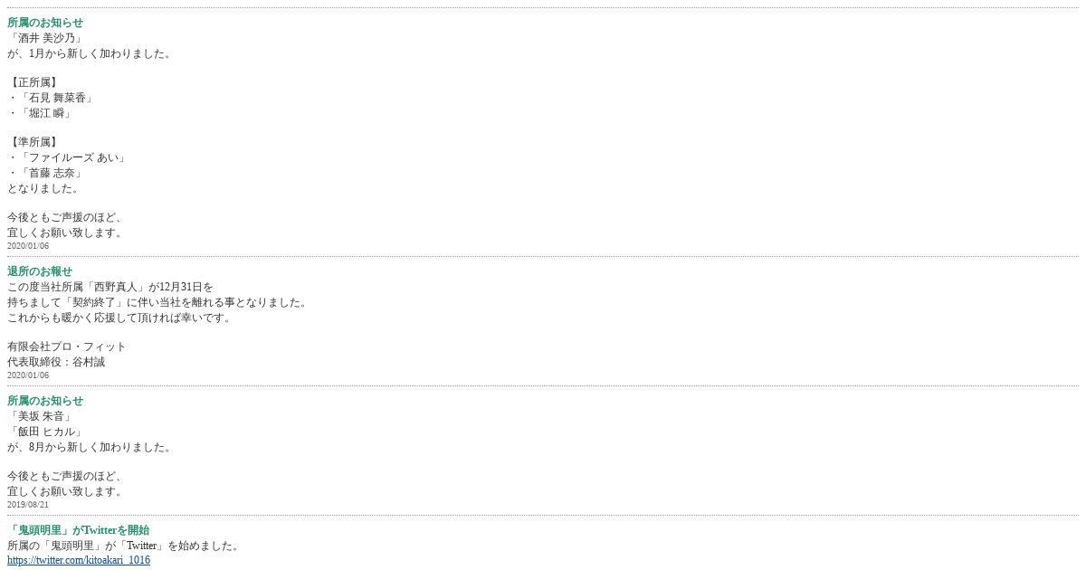Click the first 所属のお知らせ heading
This screenshot has height=570, width=1086.
(x=45, y=23)
